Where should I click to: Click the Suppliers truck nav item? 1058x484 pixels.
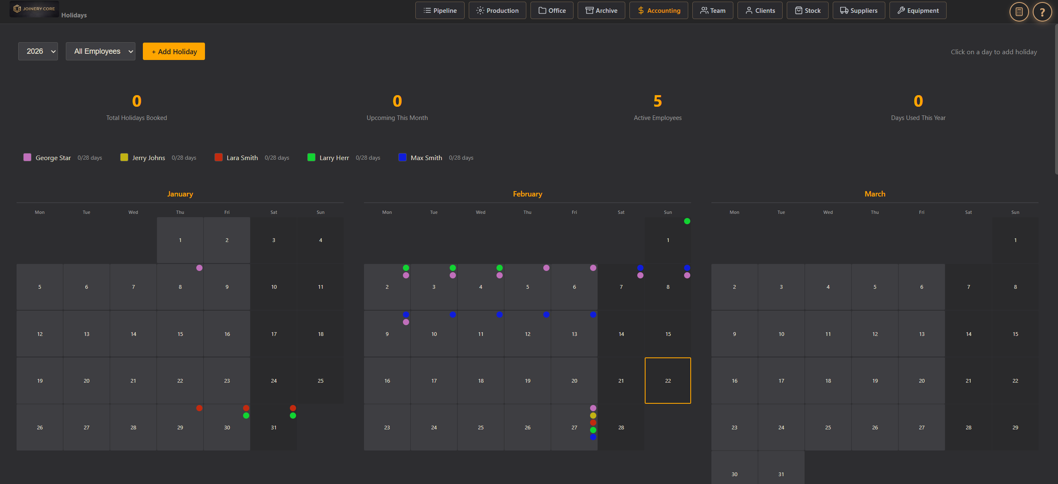tap(858, 10)
